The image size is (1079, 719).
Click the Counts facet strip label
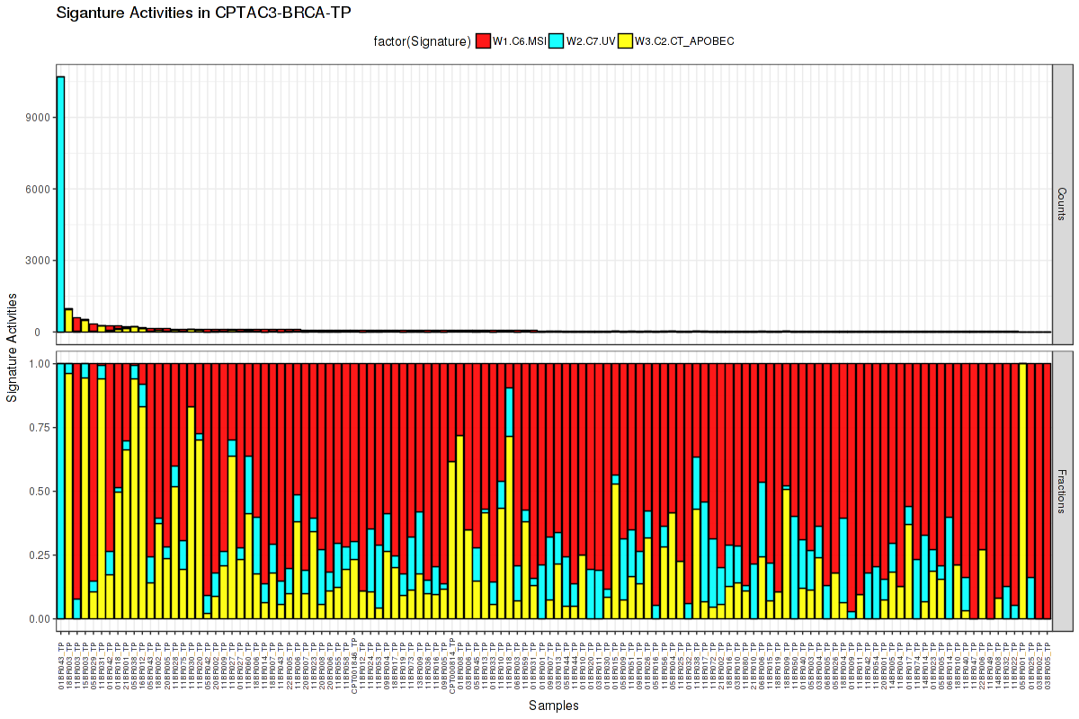[x=1062, y=205]
